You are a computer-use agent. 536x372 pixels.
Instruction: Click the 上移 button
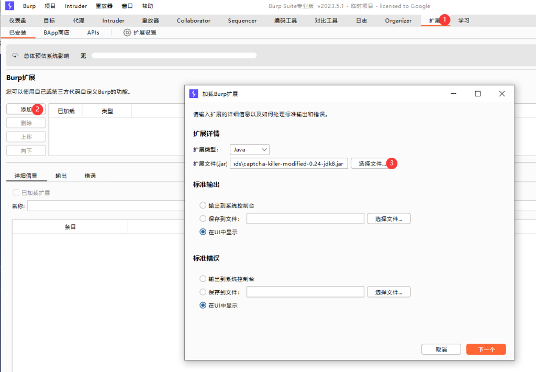click(26, 137)
